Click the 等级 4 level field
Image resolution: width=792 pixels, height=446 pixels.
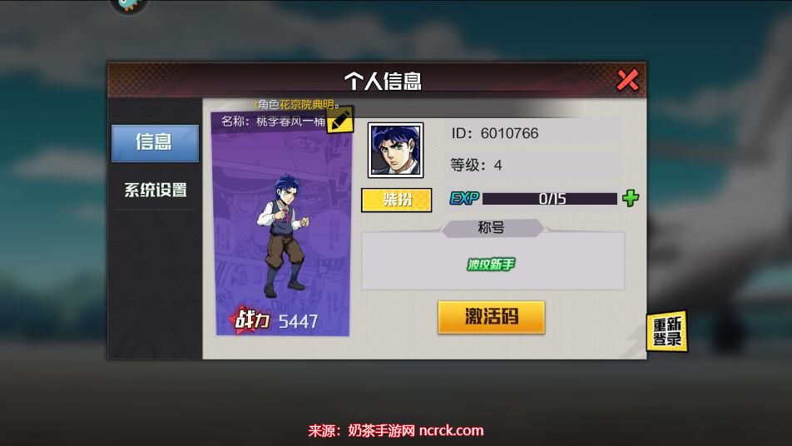click(533, 165)
